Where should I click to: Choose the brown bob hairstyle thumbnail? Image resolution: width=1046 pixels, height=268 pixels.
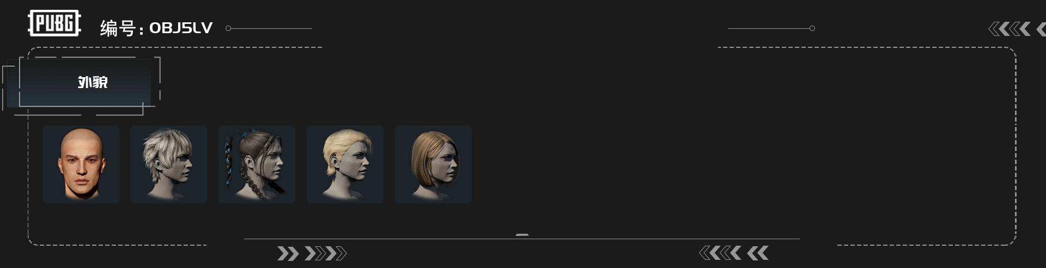[x=433, y=164]
